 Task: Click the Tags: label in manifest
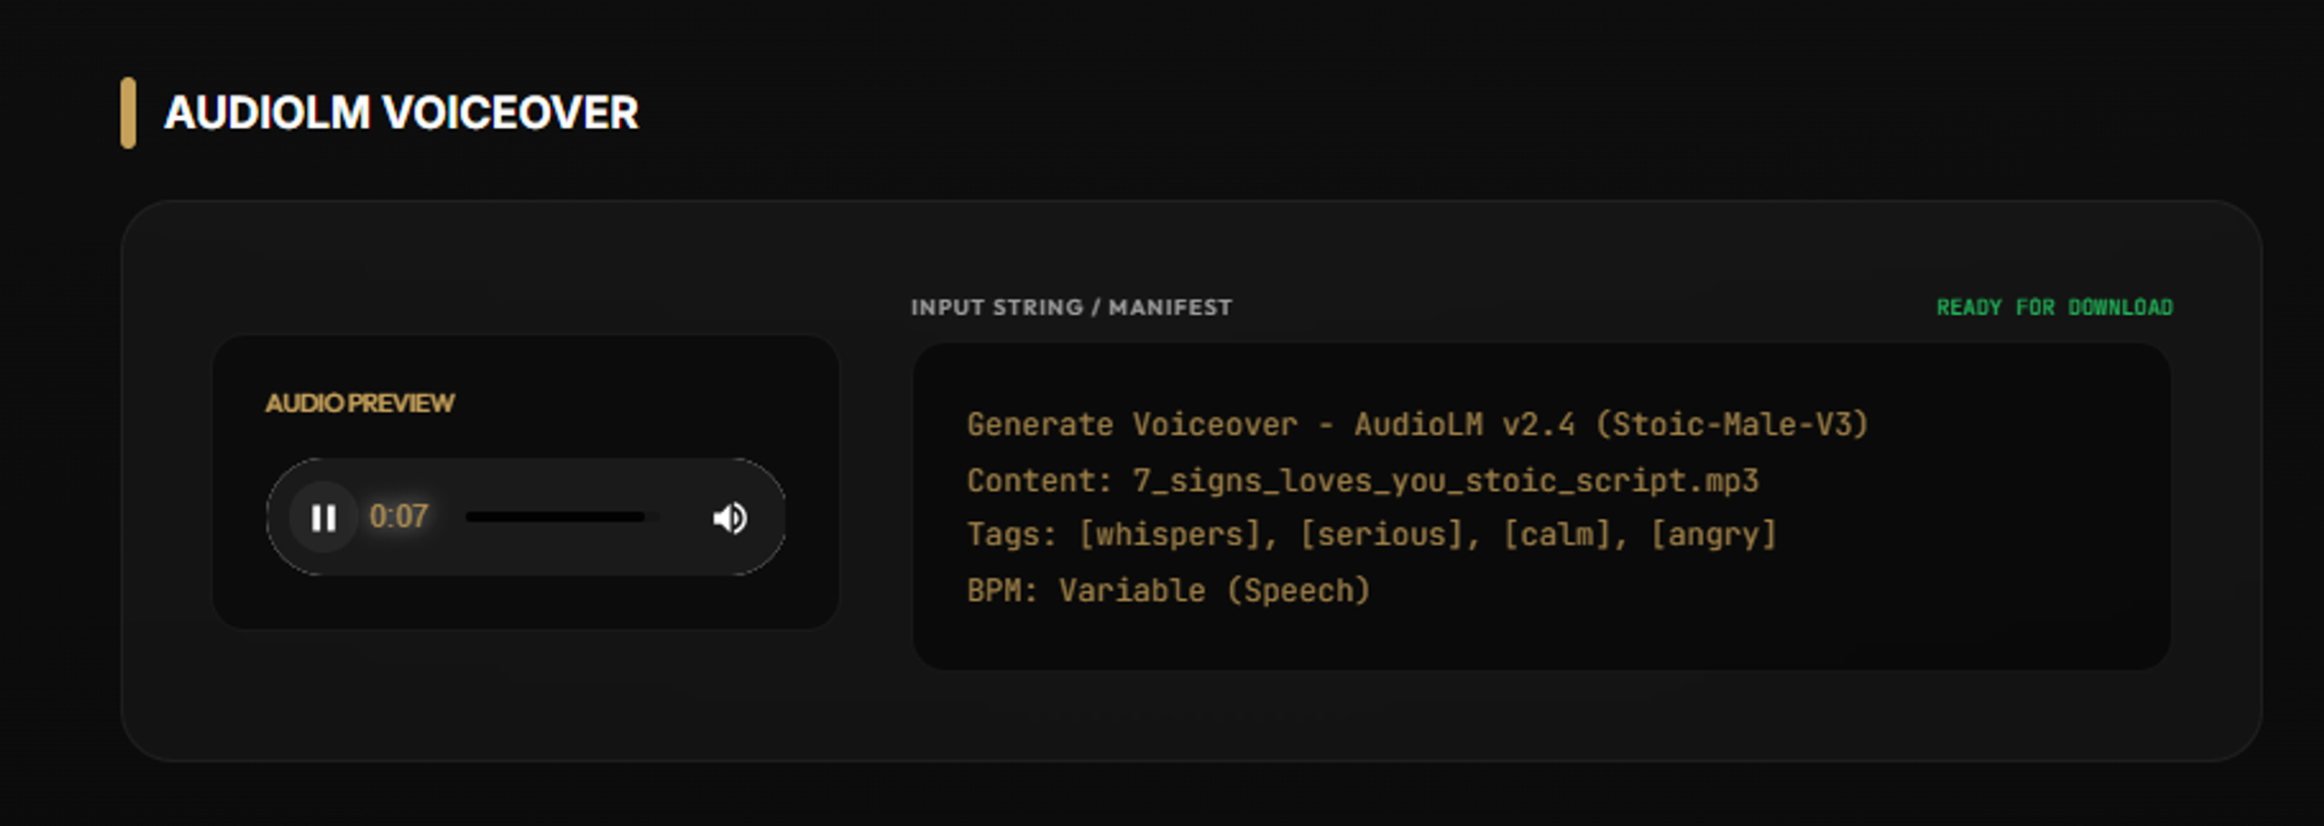1012,535
